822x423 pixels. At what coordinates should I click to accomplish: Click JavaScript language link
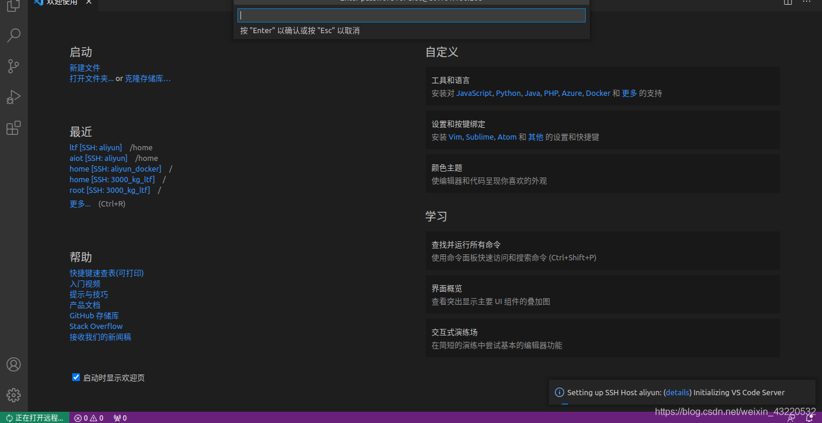tap(474, 93)
